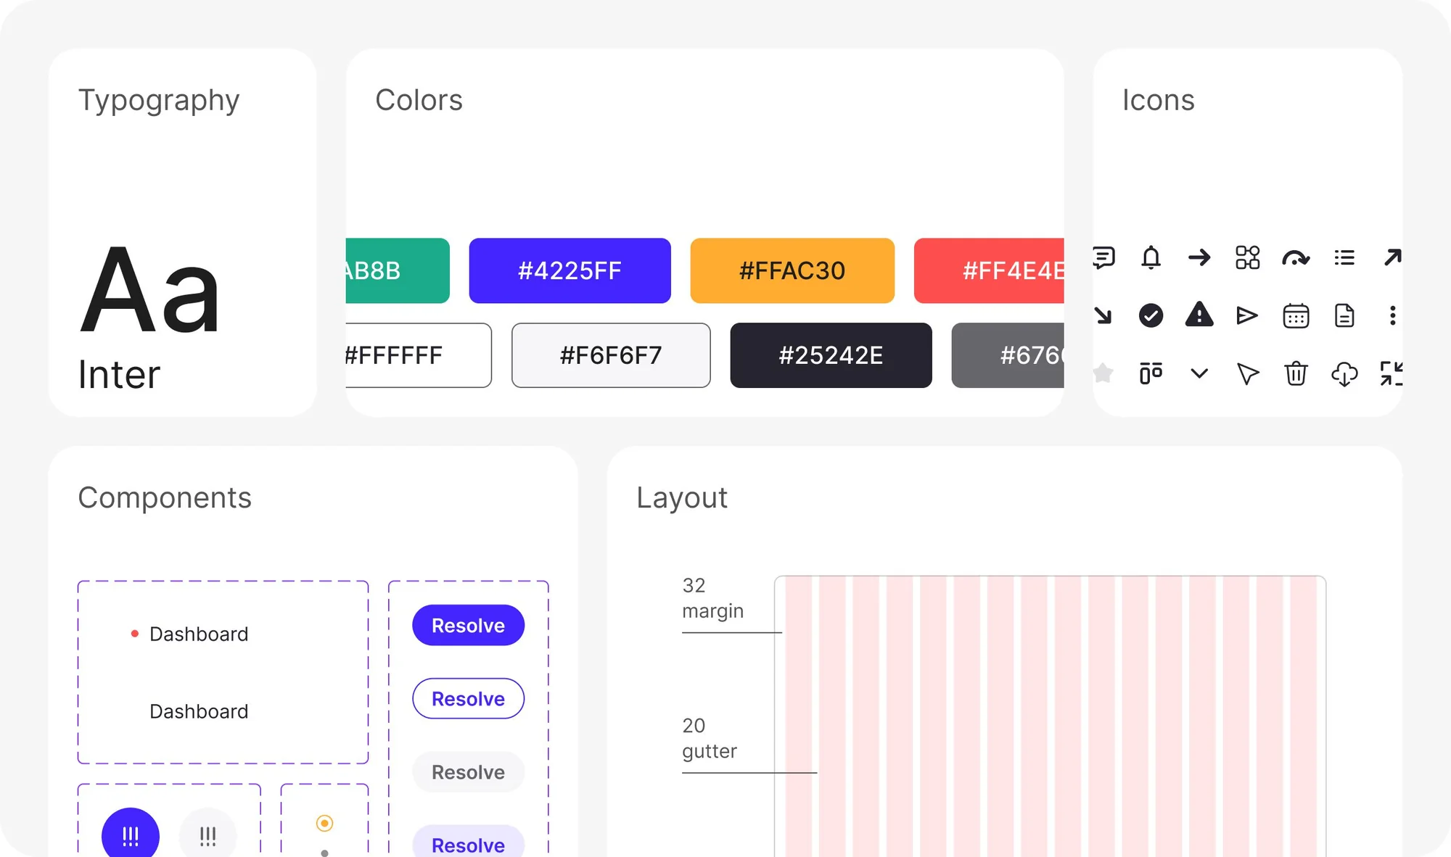1451x857 pixels.
Task: Click the gray round three-bars button
Action: (207, 834)
